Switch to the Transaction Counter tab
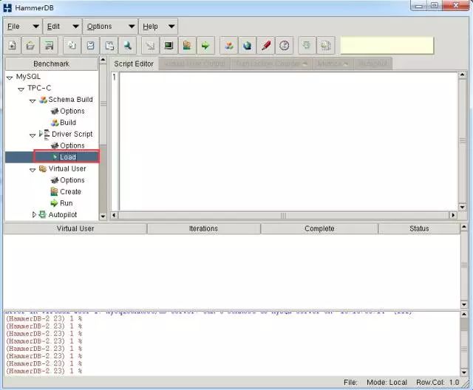 tap(272, 64)
